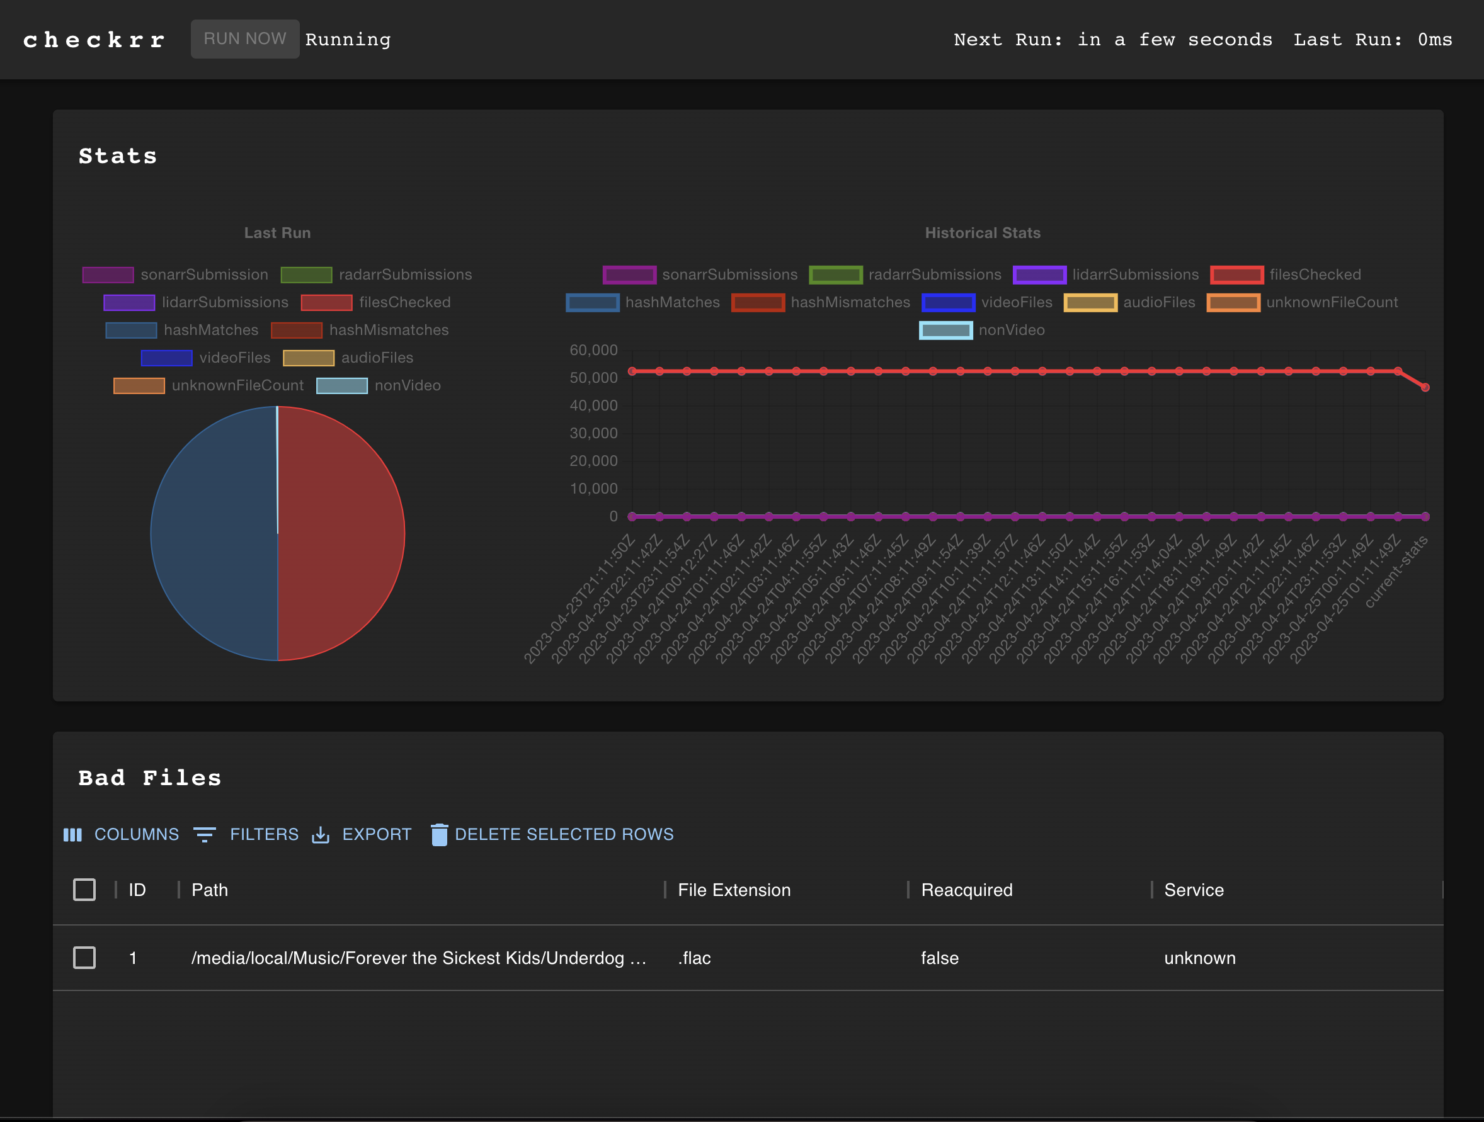Hide nonVideo series in Historical Stats legend
The width and height of the screenshot is (1484, 1122).
(x=945, y=330)
